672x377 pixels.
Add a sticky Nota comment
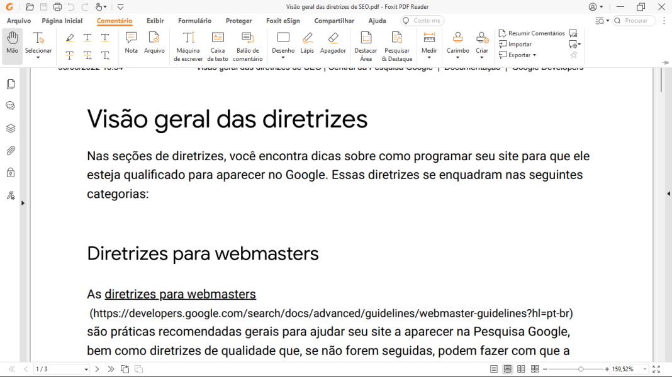tap(131, 43)
